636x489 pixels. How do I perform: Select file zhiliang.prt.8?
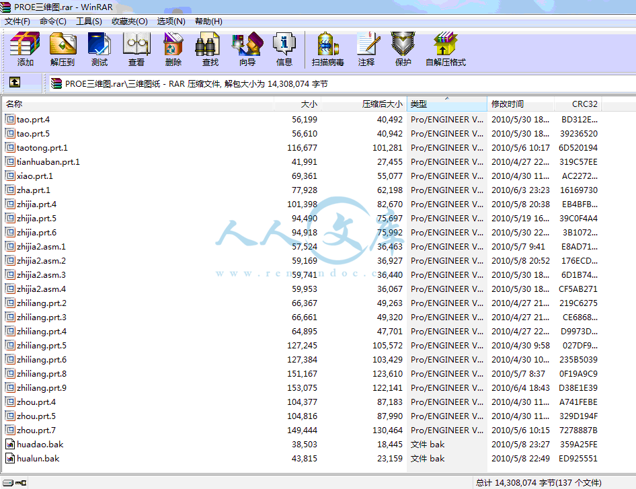[42, 374]
